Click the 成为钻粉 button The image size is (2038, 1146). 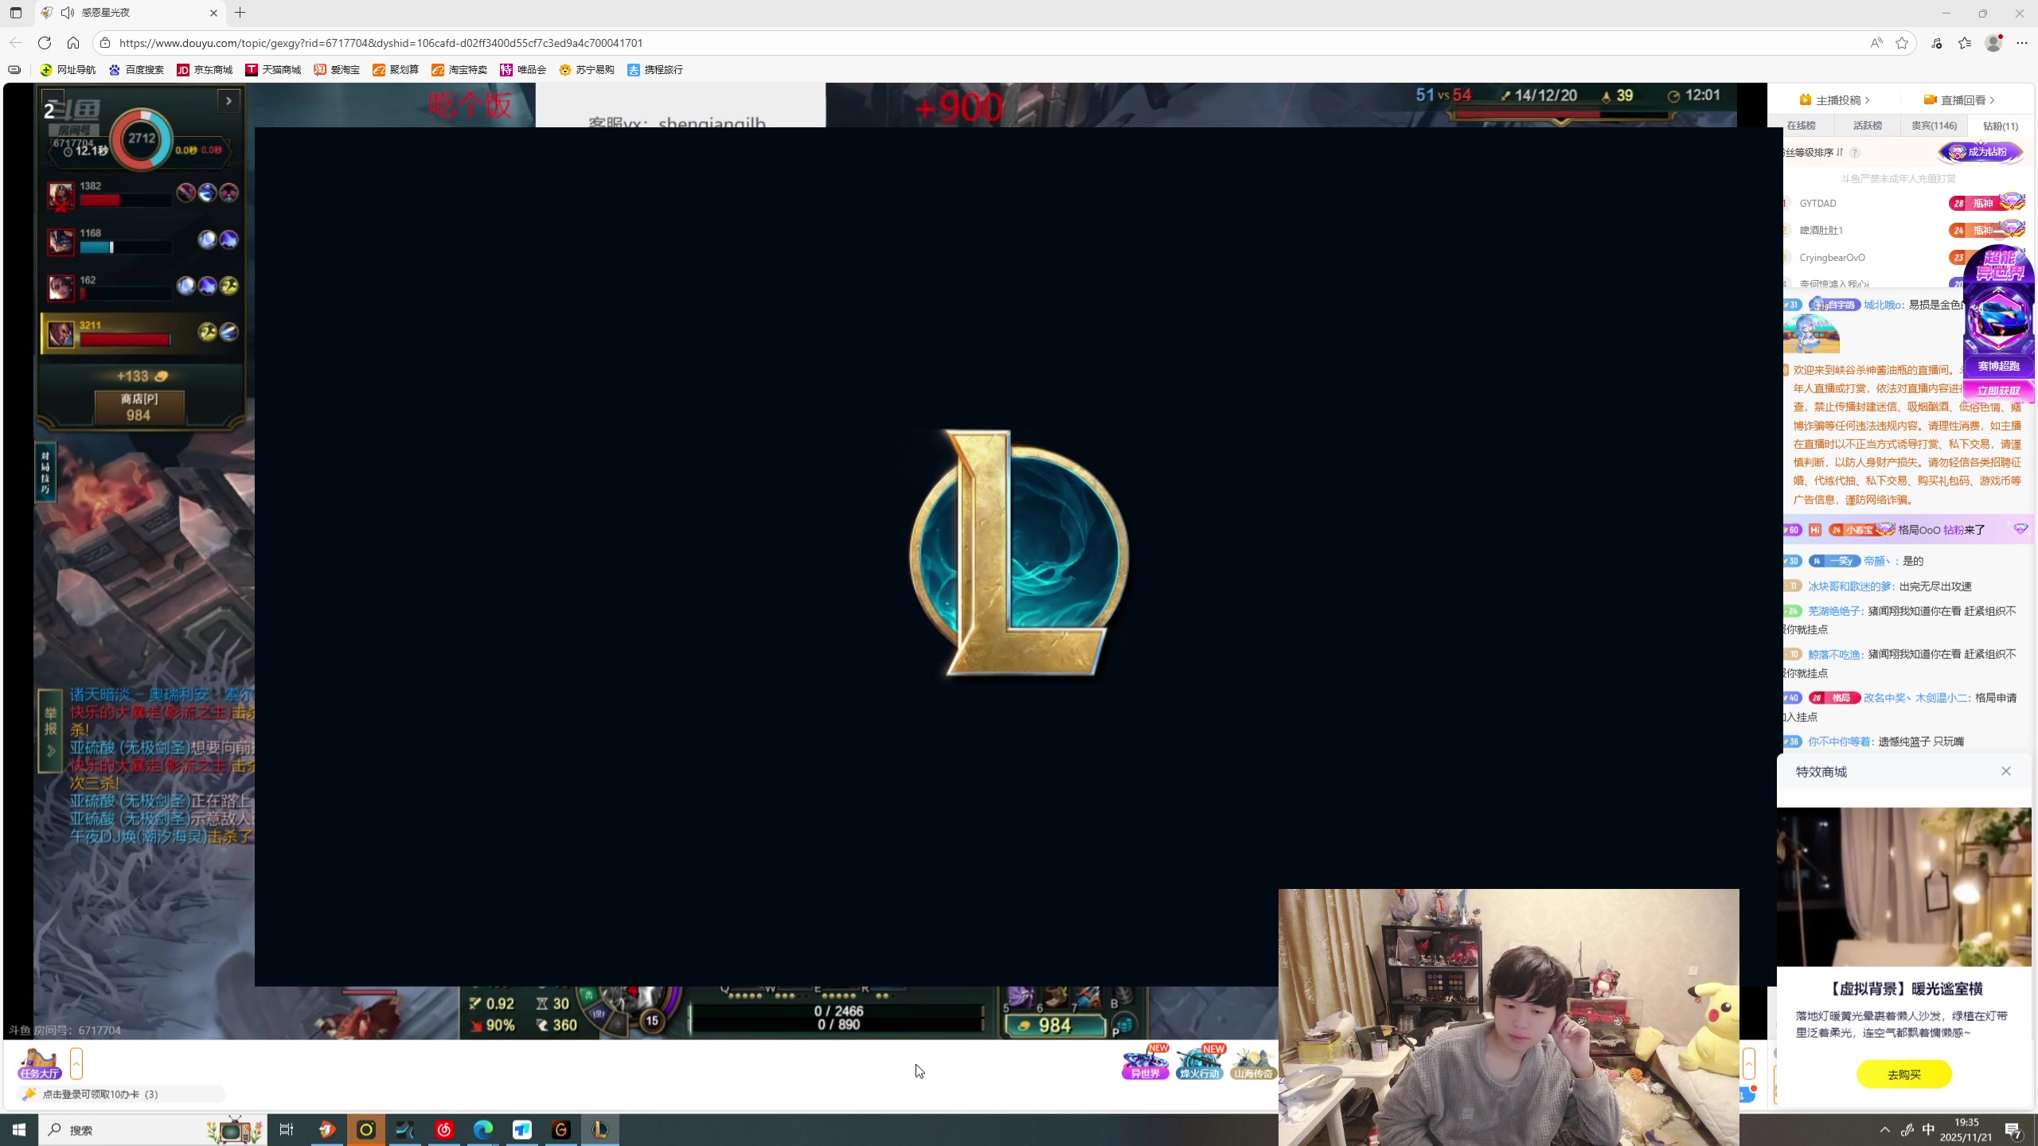(1980, 152)
